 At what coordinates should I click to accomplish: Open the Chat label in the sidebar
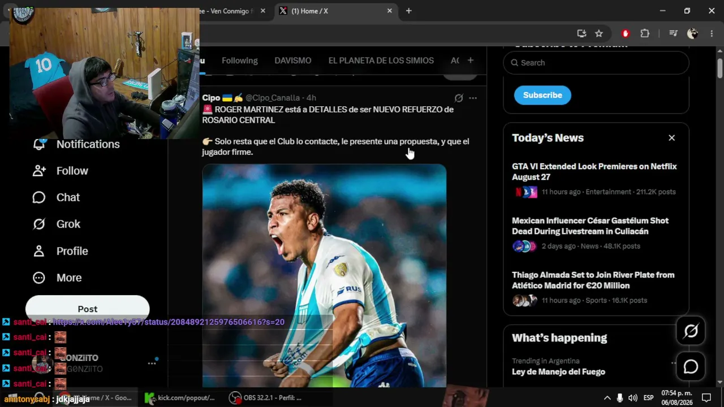(x=68, y=197)
